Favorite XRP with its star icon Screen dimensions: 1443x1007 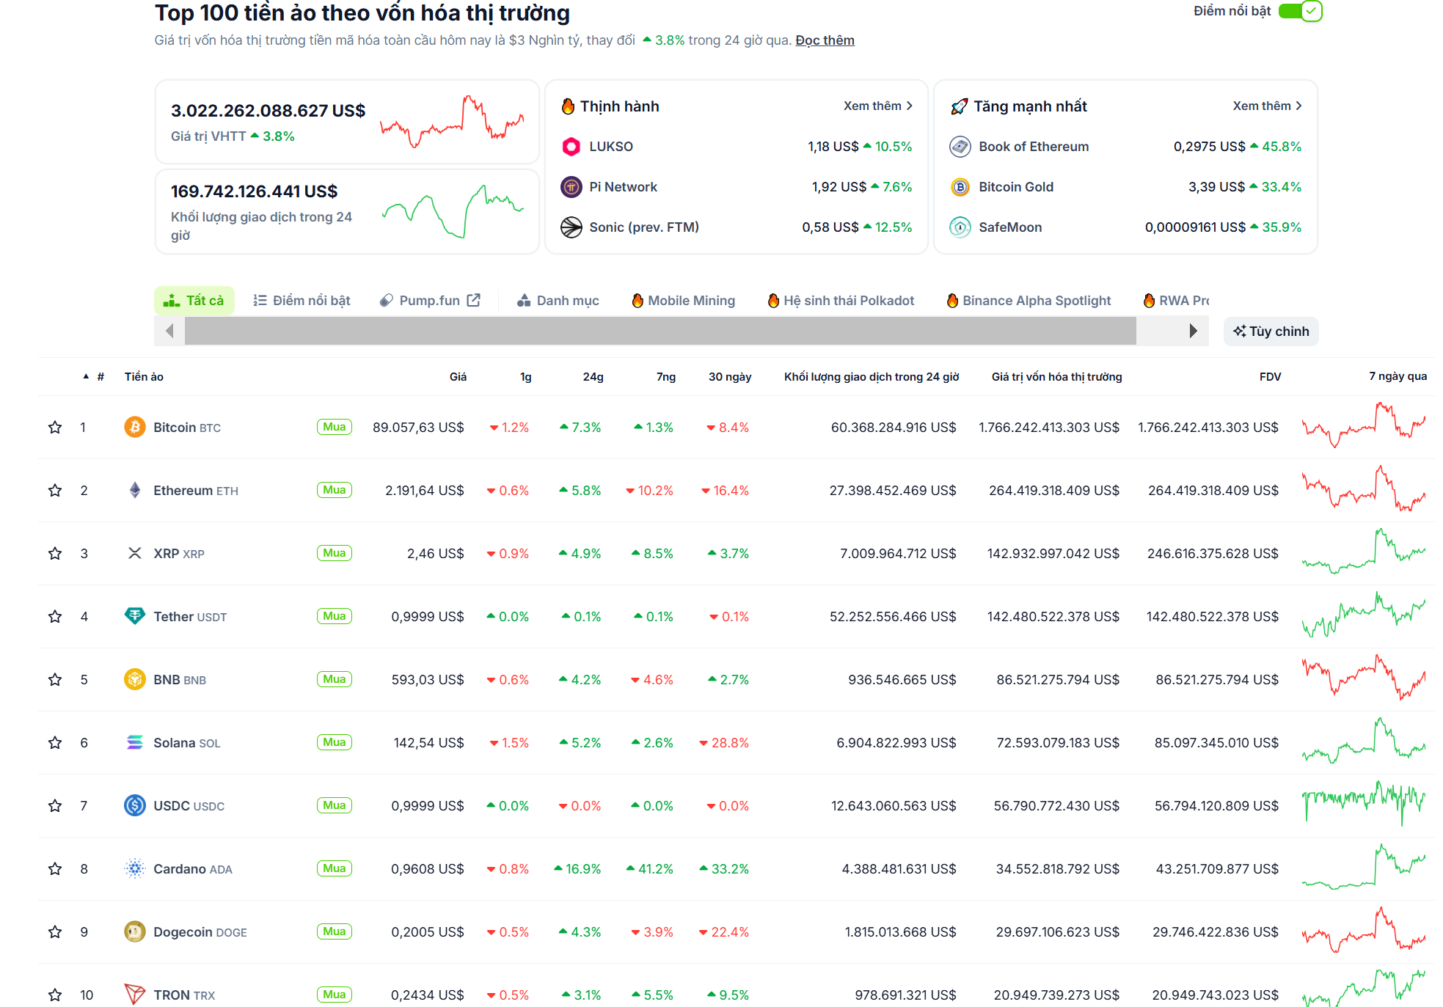click(55, 553)
